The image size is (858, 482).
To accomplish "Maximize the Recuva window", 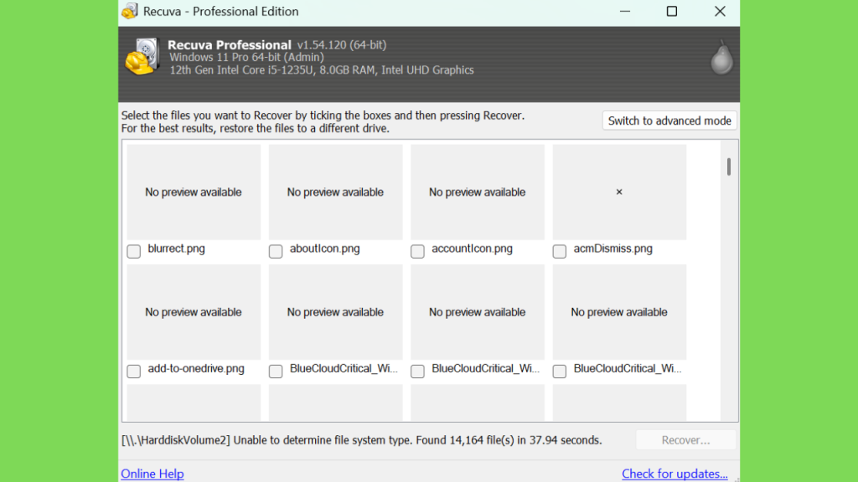I will point(672,12).
